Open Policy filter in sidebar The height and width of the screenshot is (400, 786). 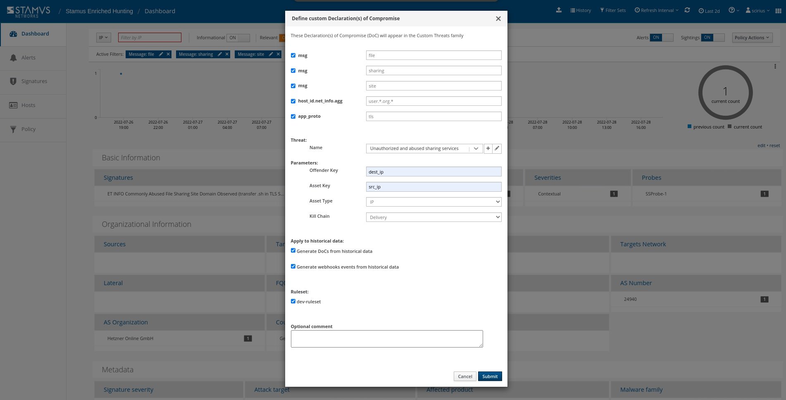(33, 129)
